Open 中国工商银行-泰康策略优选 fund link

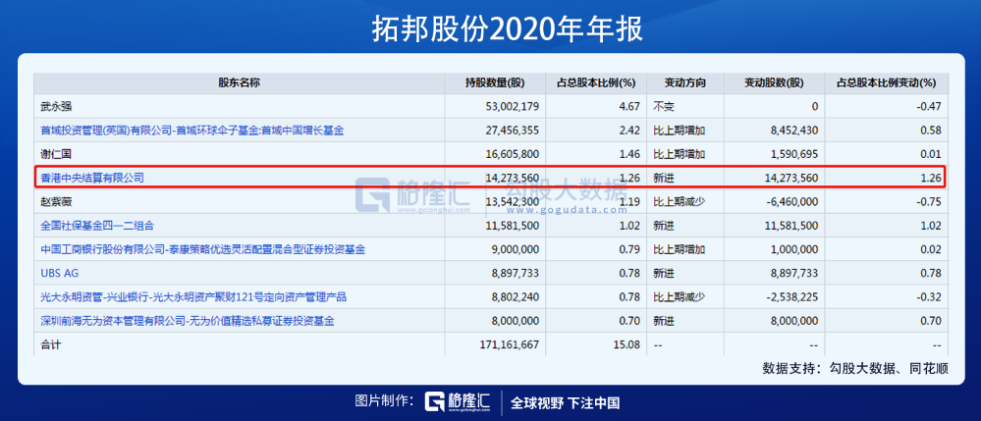pos(202,249)
